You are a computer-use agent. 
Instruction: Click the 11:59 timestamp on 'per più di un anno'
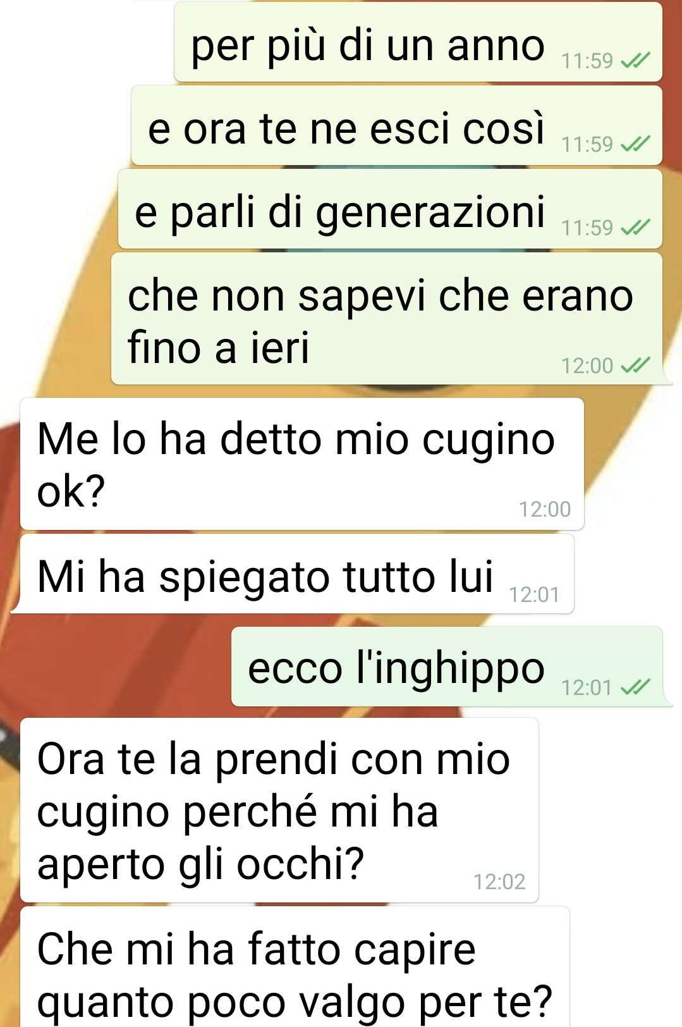(587, 61)
